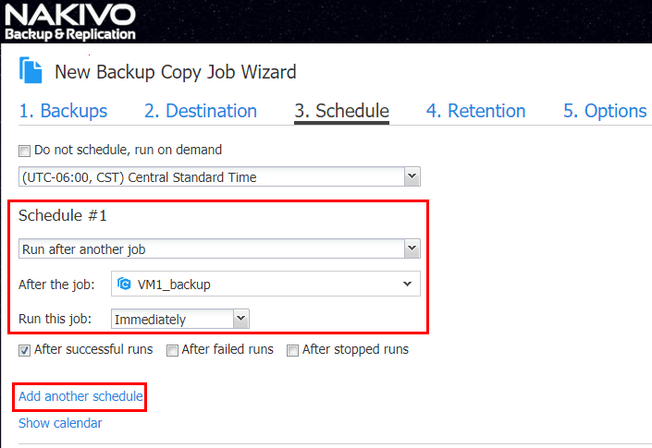Click the VM1_backup job icon
Viewport: 652px width, 448px height.
[x=124, y=284]
